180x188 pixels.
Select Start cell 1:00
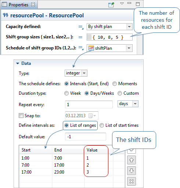[36, 158]
